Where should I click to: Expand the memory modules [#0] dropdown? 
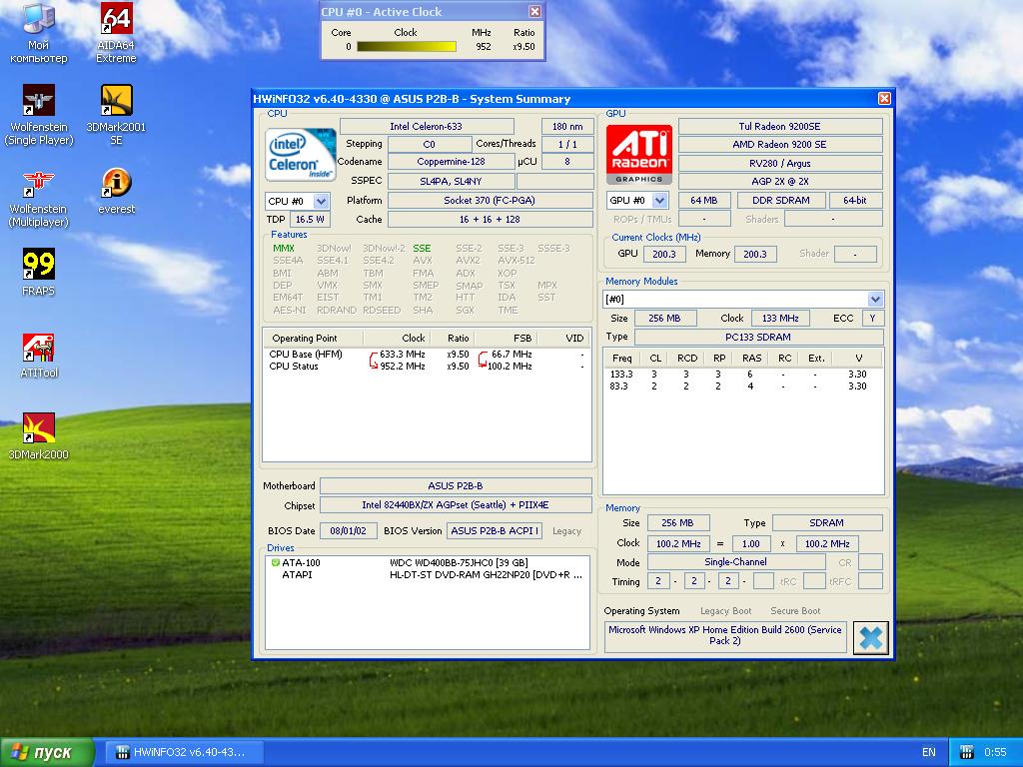coord(875,299)
